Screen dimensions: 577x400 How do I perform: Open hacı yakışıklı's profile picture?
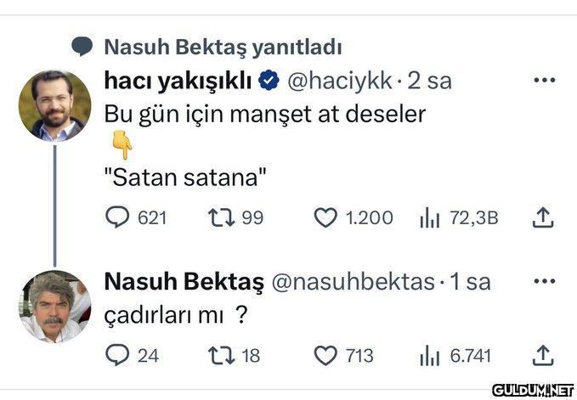click(54, 105)
